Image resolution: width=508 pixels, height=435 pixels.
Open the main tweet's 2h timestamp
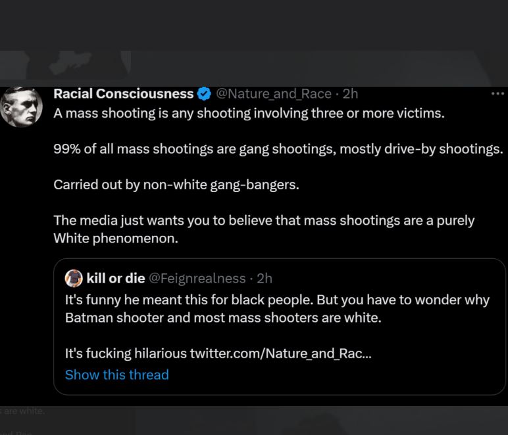pyautogui.click(x=350, y=94)
